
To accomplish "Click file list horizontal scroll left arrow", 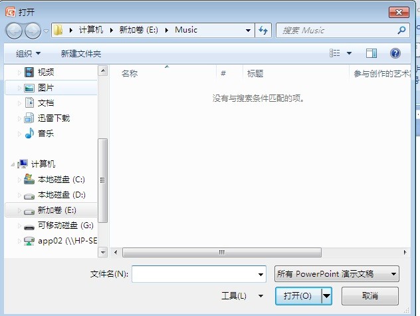I will (x=116, y=252).
